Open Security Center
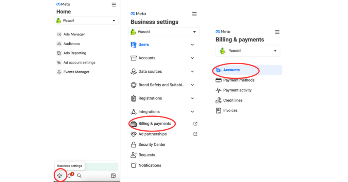 pyautogui.click(x=152, y=145)
